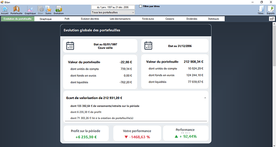Click the value -762,20 €
The height and width of the screenshot is (147, 276).
126,82
